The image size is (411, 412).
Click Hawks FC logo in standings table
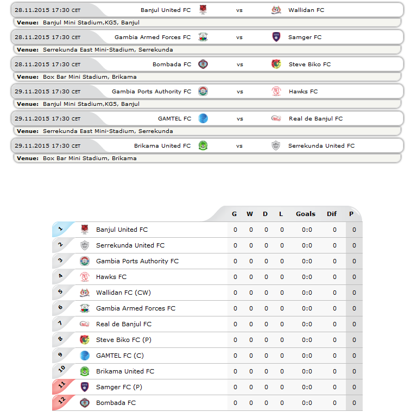coord(84,277)
